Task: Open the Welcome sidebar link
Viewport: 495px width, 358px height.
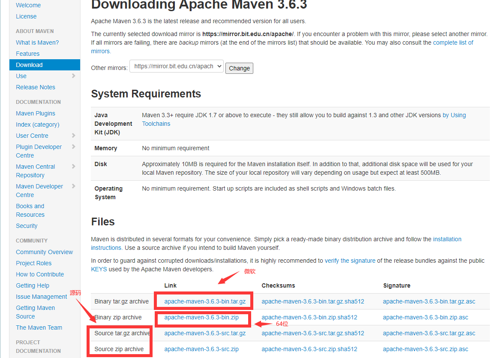Action: pyautogui.click(x=28, y=6)
